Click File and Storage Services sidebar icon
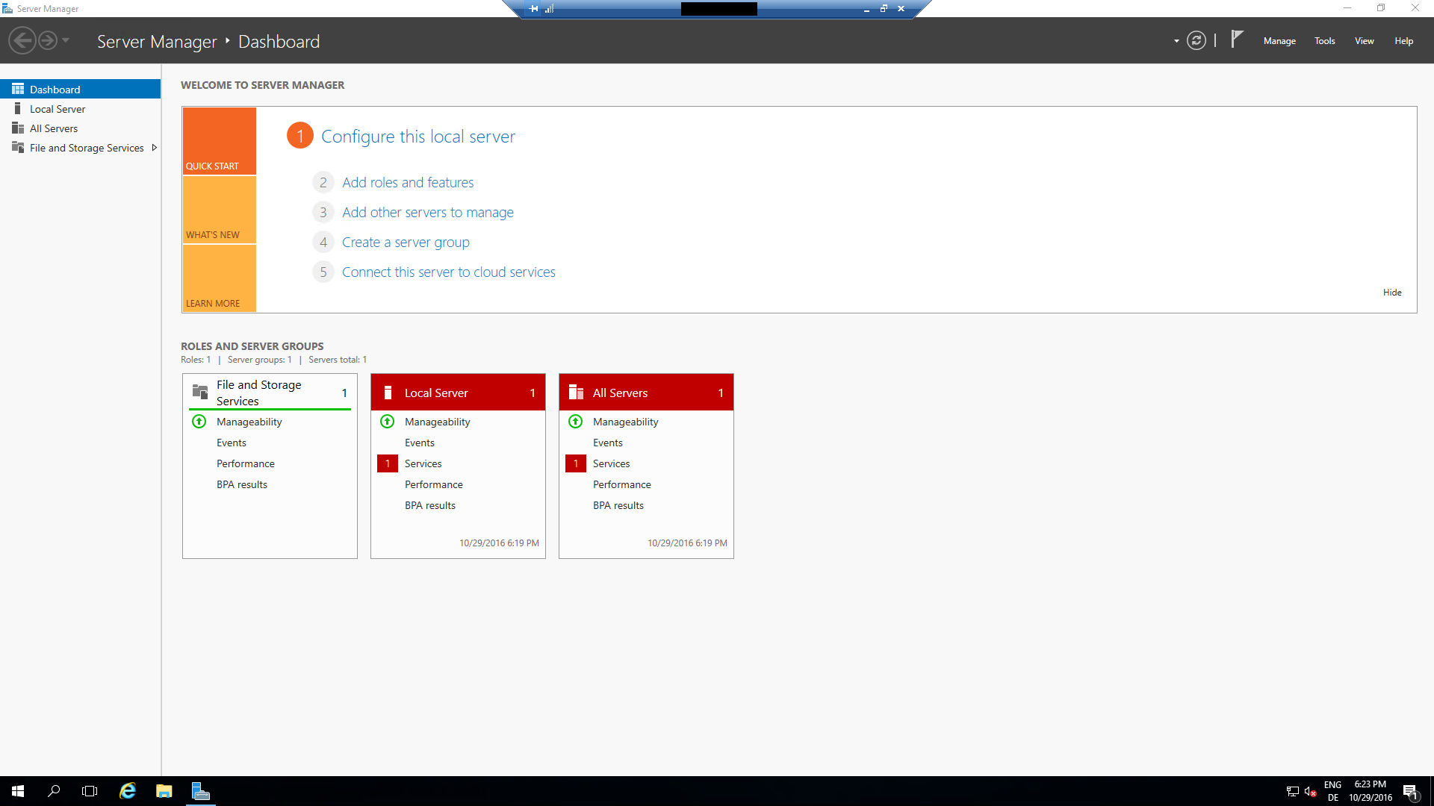This screenshot has width=1434, height=806. 18,148
